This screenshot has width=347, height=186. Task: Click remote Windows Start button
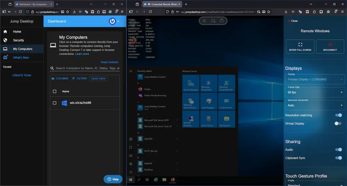coord(130,180)
